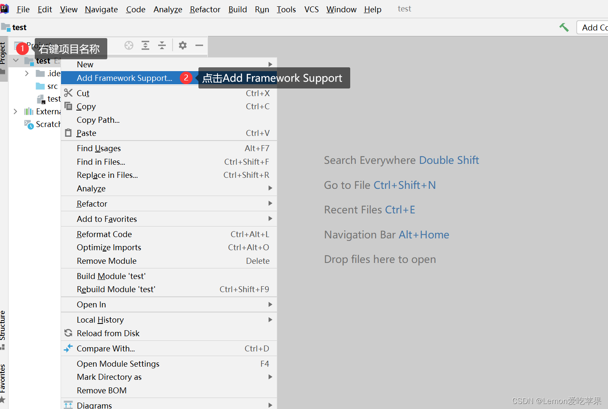Open the Run menu
The image size is (608, 409).
point(262,9)
